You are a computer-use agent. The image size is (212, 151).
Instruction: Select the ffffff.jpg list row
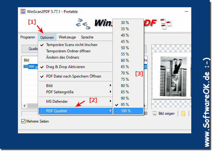coord(30,67)
